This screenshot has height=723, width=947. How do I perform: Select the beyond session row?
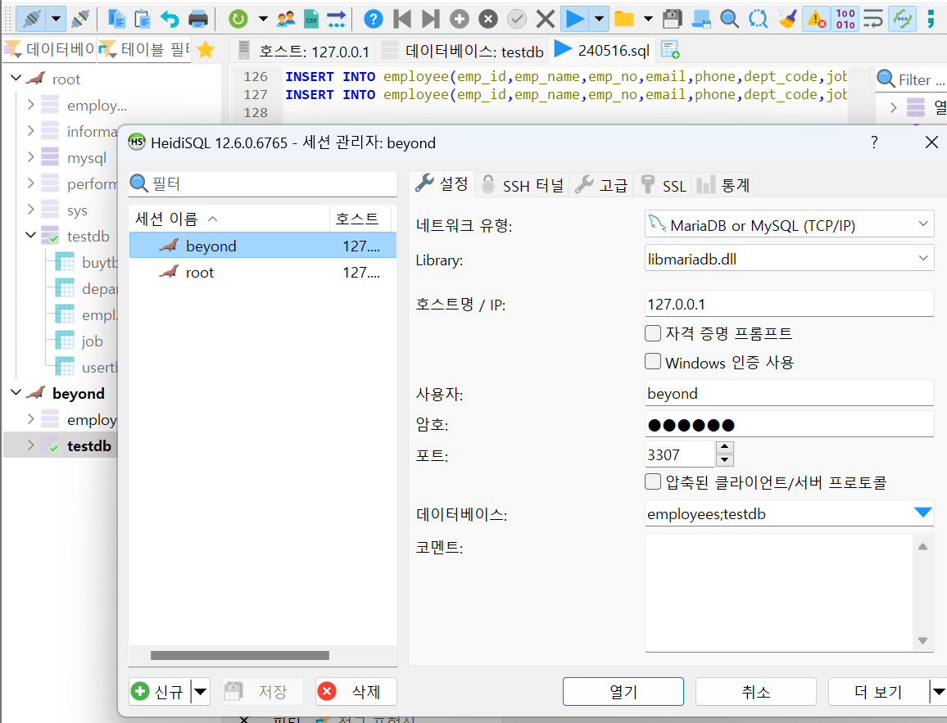pyautogui.click(x=263, y=246)
